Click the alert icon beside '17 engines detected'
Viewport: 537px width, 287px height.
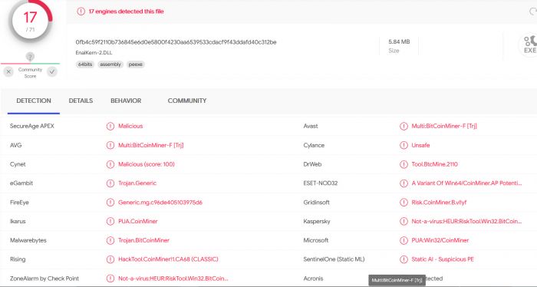click(x=81, y=12)
